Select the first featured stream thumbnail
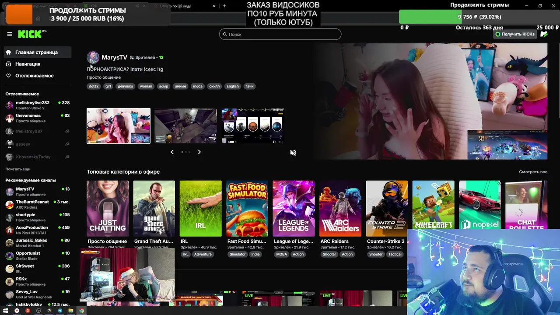Screen dimensions: 560x315 [119, 126]
